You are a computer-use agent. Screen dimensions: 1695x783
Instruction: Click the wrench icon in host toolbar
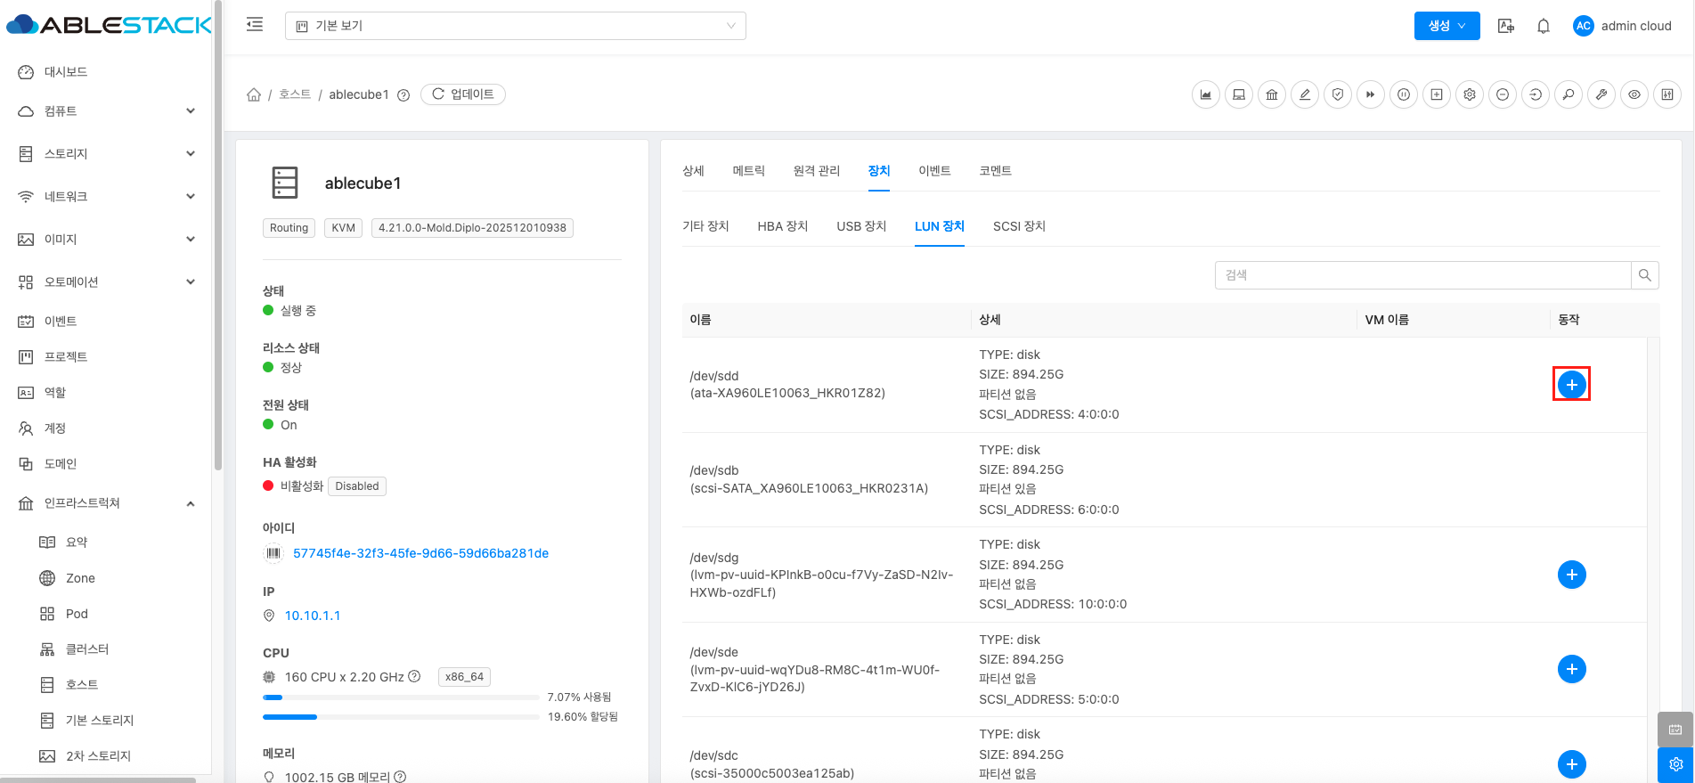click(1601, 94)
